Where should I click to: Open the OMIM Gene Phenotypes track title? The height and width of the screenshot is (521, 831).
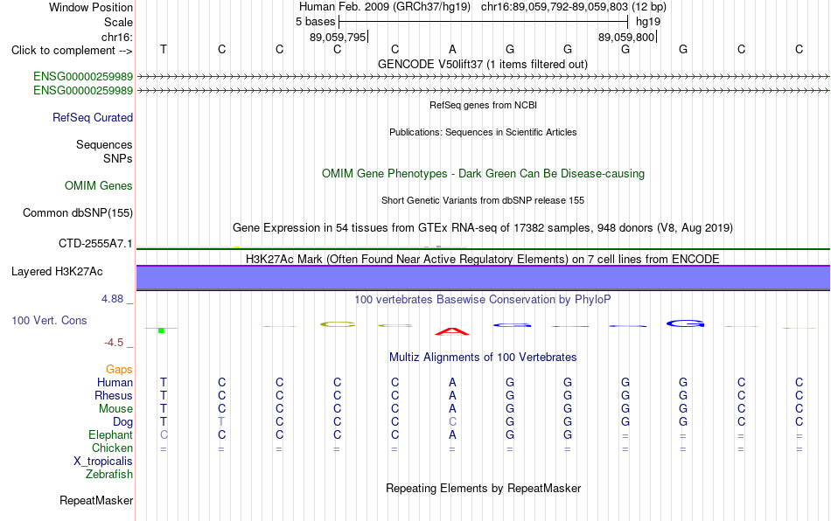[x=483, y=174]
